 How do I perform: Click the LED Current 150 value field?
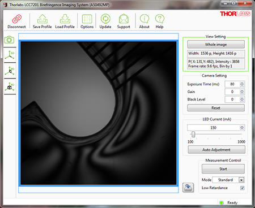[x=214, y=128]
